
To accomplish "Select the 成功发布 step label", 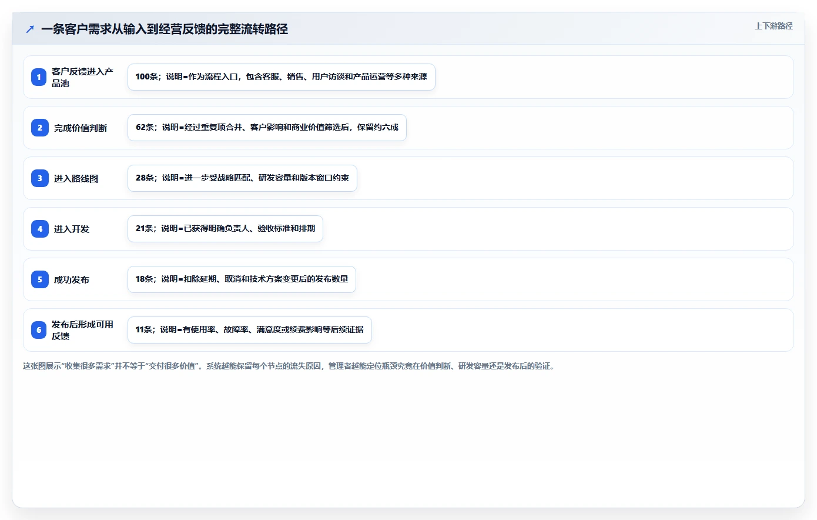I will tap(72, 279).
